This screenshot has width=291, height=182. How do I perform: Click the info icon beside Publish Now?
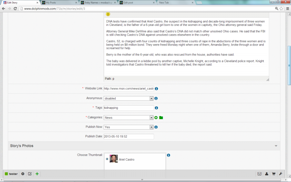click(156, 127)
